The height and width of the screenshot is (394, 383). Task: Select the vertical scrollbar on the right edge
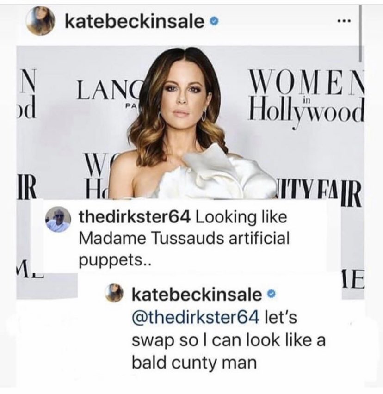(360, 33)
